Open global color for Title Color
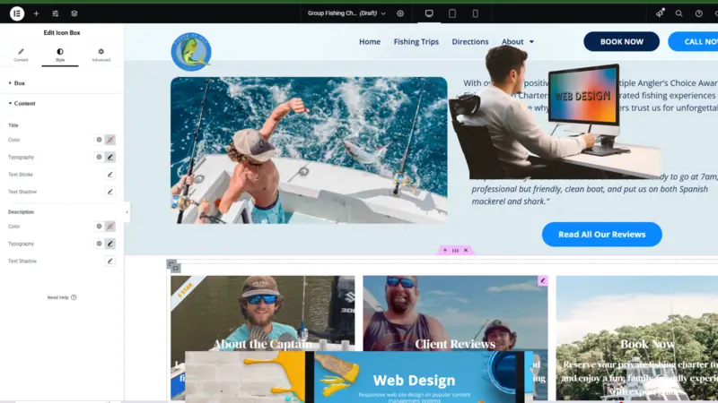Screen dimensions: 718x403 (99, 140)
